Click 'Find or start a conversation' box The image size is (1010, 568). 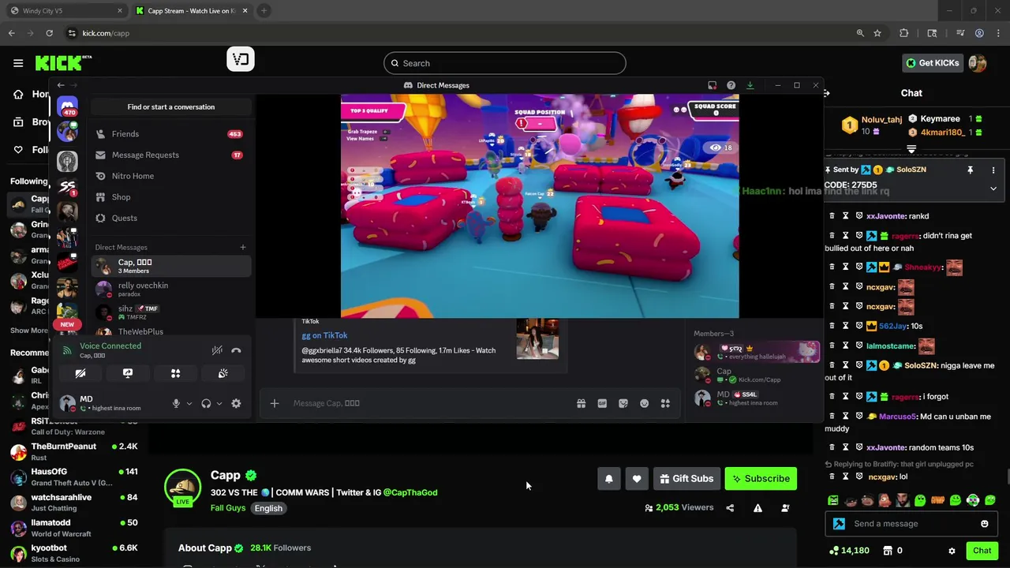tap(171, 107)
